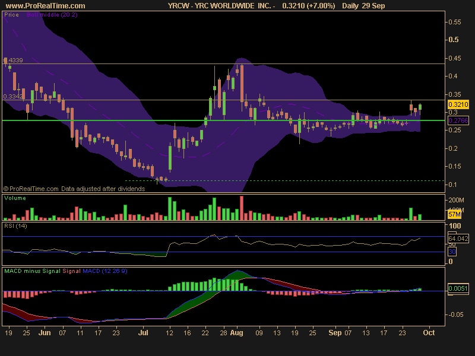Open the www.ProRealTime.com link
This screenshot has width=475, height=356.
[43, 5]
